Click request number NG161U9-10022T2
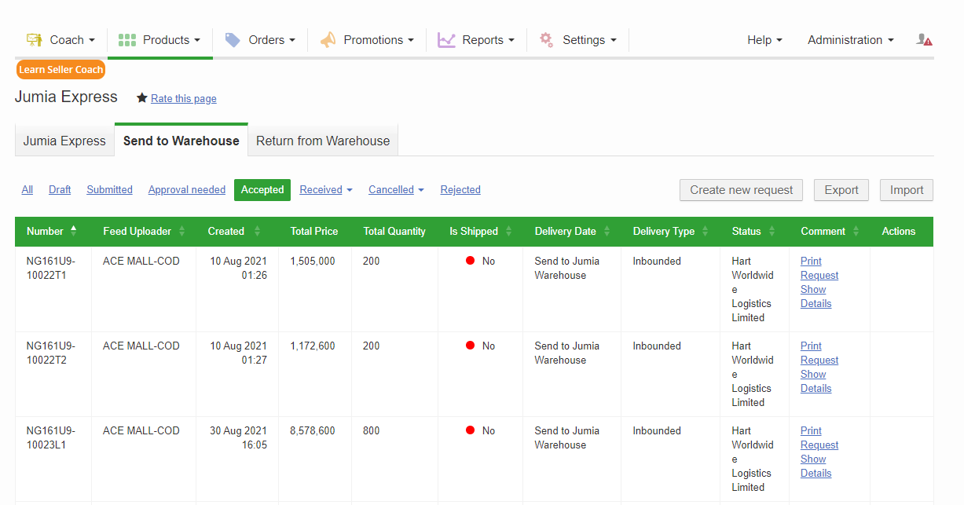The image size is (964, 505). pos(51,353)
